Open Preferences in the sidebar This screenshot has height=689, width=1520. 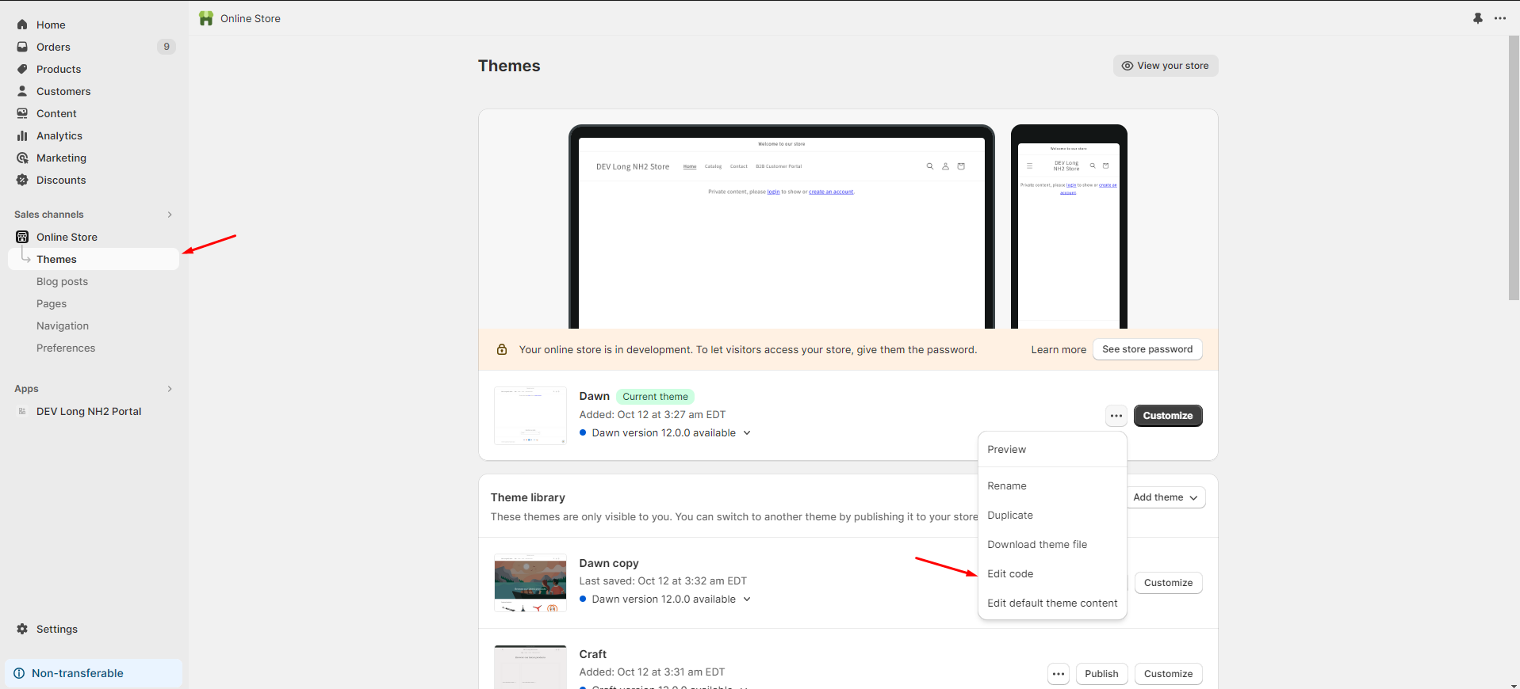click(x=66, y=348)
